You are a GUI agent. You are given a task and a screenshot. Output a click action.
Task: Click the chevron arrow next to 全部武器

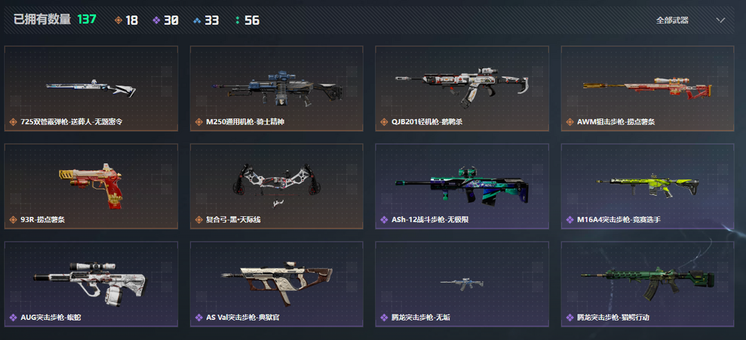(x=720, y=20)
